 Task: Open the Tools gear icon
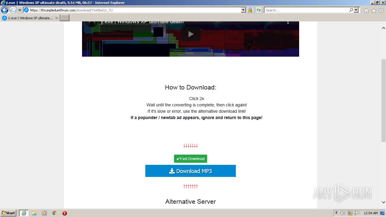click(381, 11)
